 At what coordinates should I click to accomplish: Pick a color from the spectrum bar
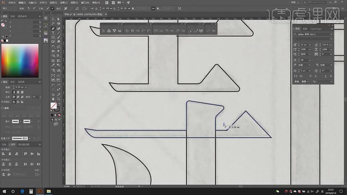tap(20, 61)
